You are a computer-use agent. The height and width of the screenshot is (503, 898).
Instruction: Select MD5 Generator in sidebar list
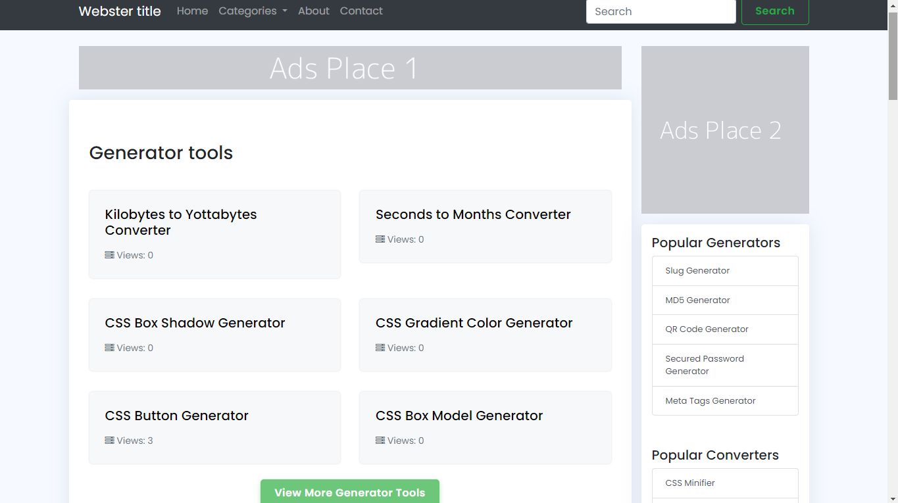[x=697, y=300]
